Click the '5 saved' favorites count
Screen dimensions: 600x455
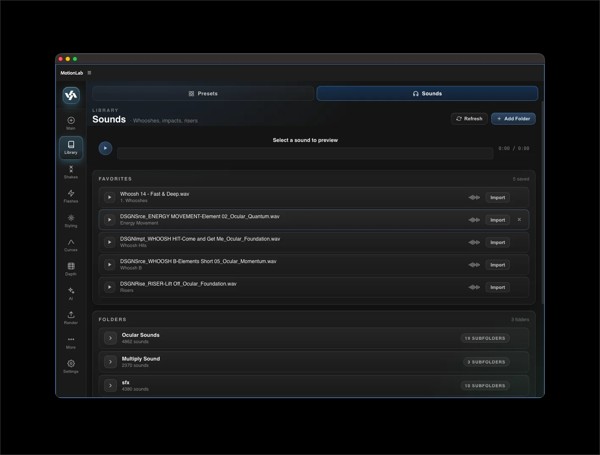[x=521, y=179]
